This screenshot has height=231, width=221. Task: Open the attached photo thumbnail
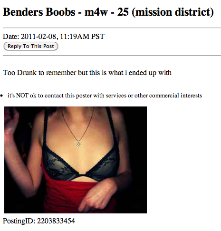[76, 160]
